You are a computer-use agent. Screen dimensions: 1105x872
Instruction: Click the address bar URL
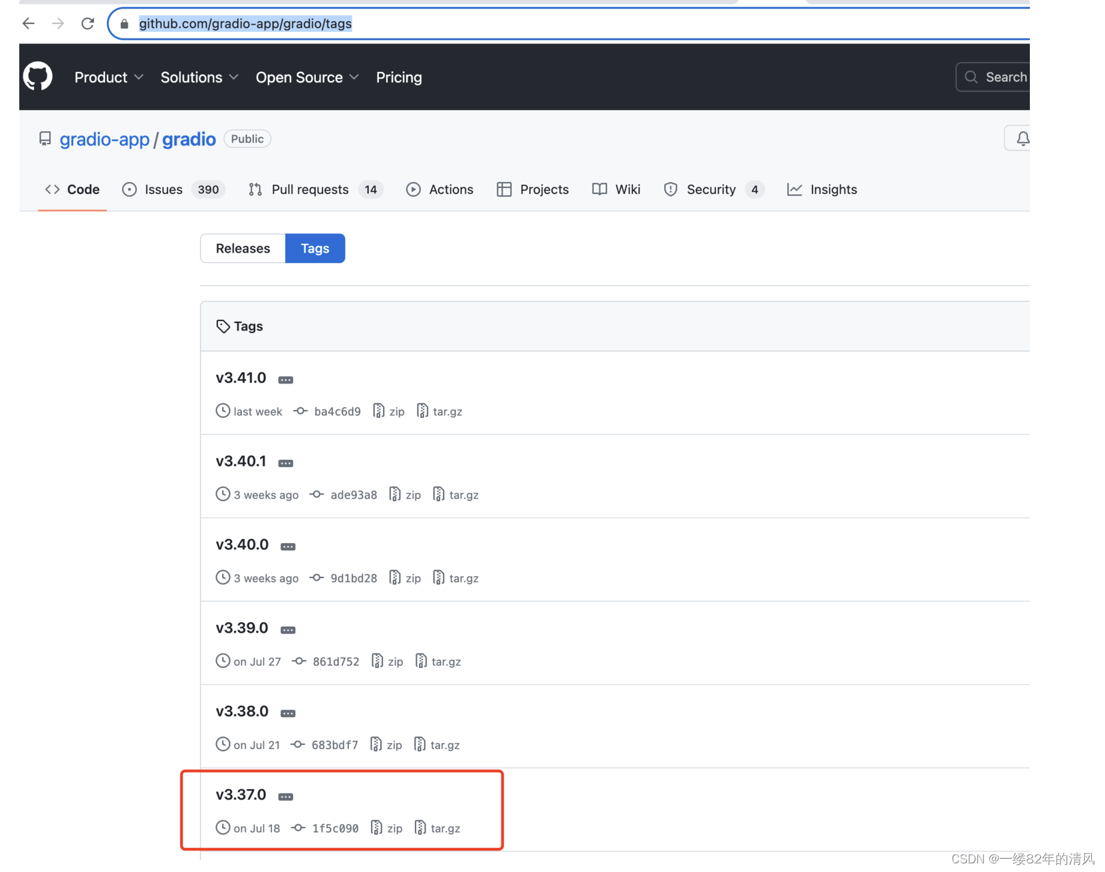click(245, 24)
